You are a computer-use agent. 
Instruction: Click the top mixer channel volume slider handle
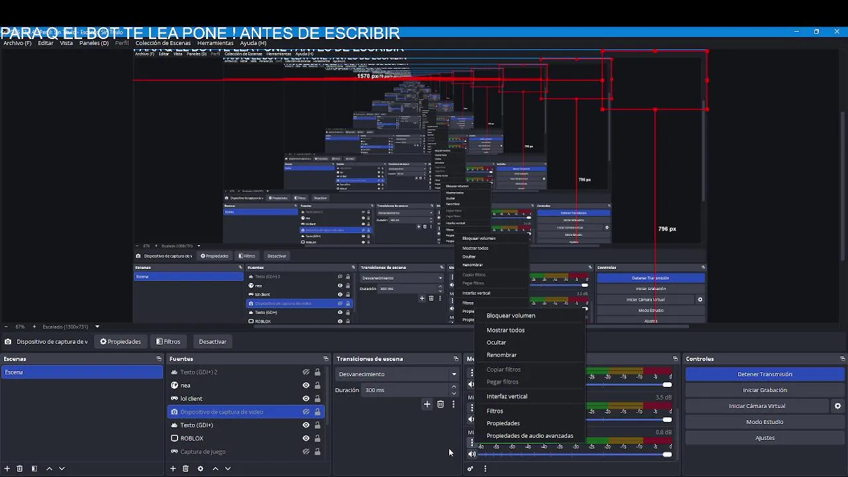[x=667, y=385]
